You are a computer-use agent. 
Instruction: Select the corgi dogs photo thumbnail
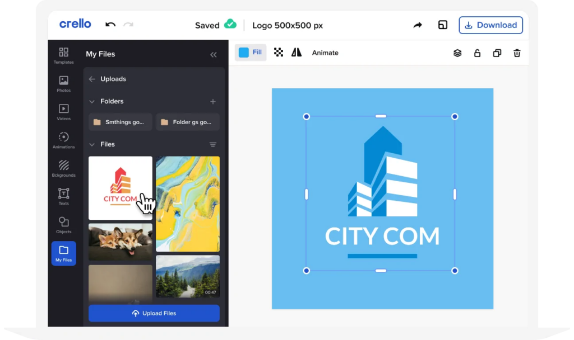pyautogui.click(x=120, y=242)
